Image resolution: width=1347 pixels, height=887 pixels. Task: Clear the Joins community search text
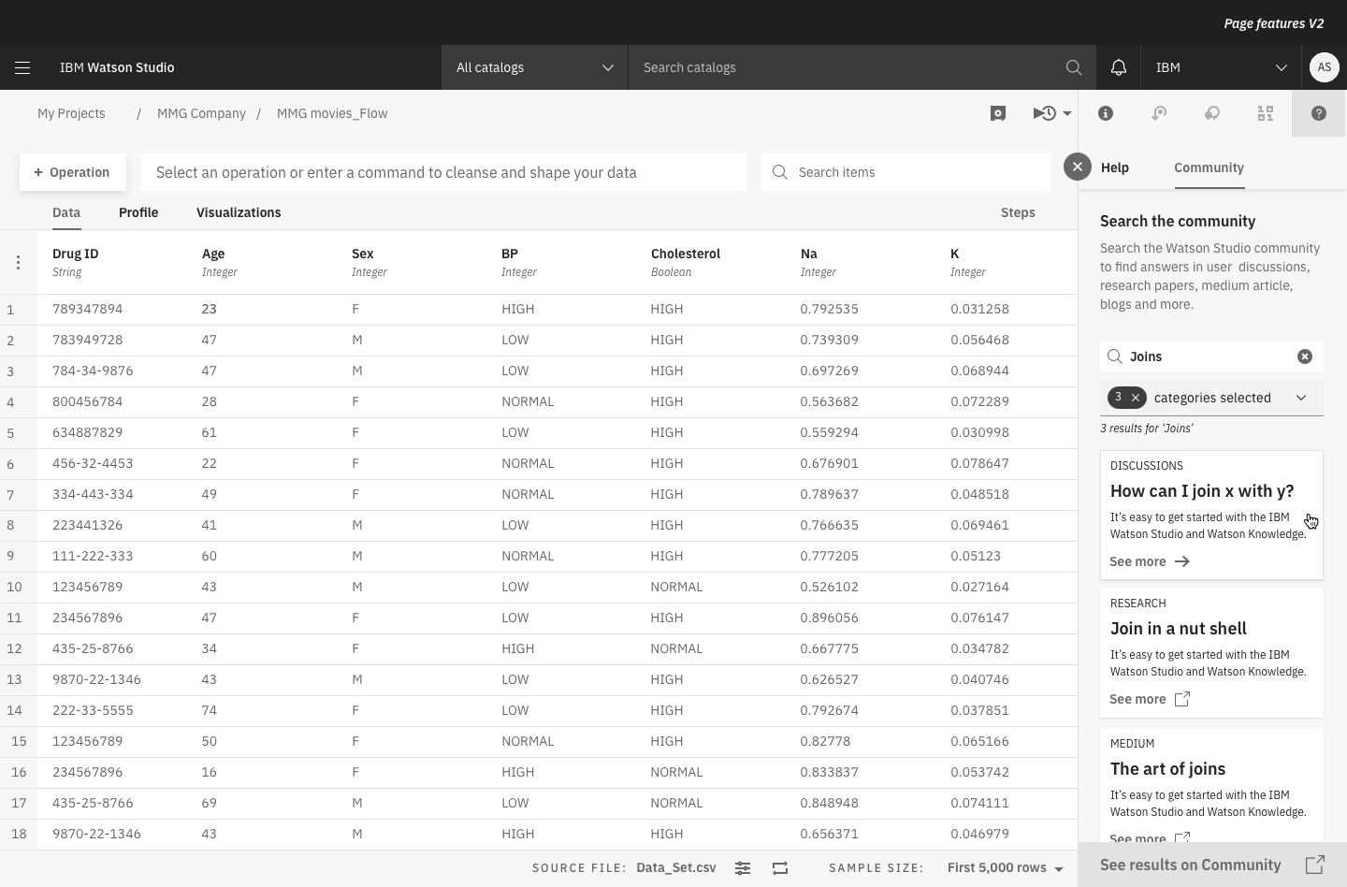[x=1304, y=356]
